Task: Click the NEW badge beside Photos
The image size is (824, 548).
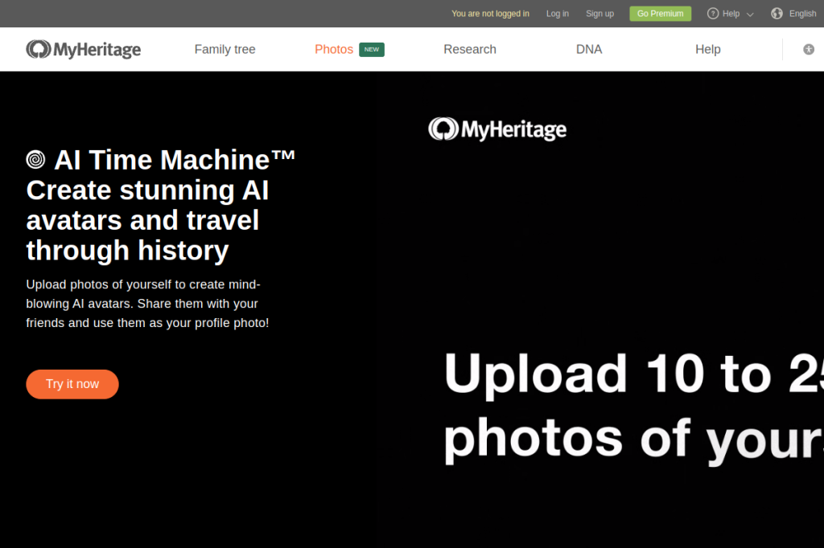Action: [372, 49]
